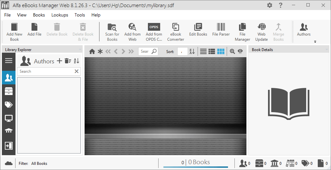The image size is (331, 170).
Task: Launch the eBook Converter
Action: pos(176,32)
